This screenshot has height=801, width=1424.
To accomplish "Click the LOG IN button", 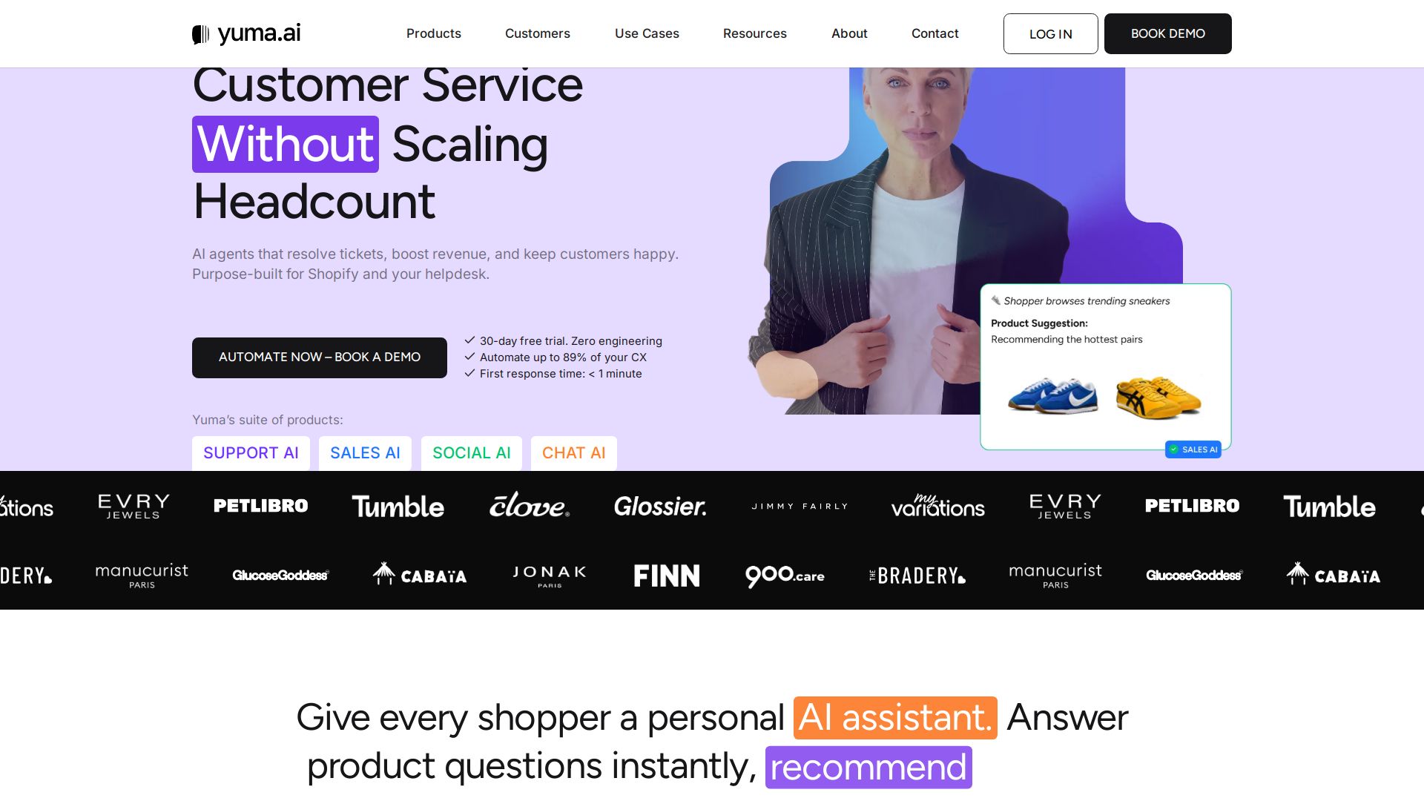I will [1051, 33].
